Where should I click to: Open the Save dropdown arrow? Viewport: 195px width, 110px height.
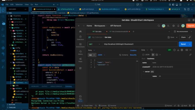pos(177,37)
